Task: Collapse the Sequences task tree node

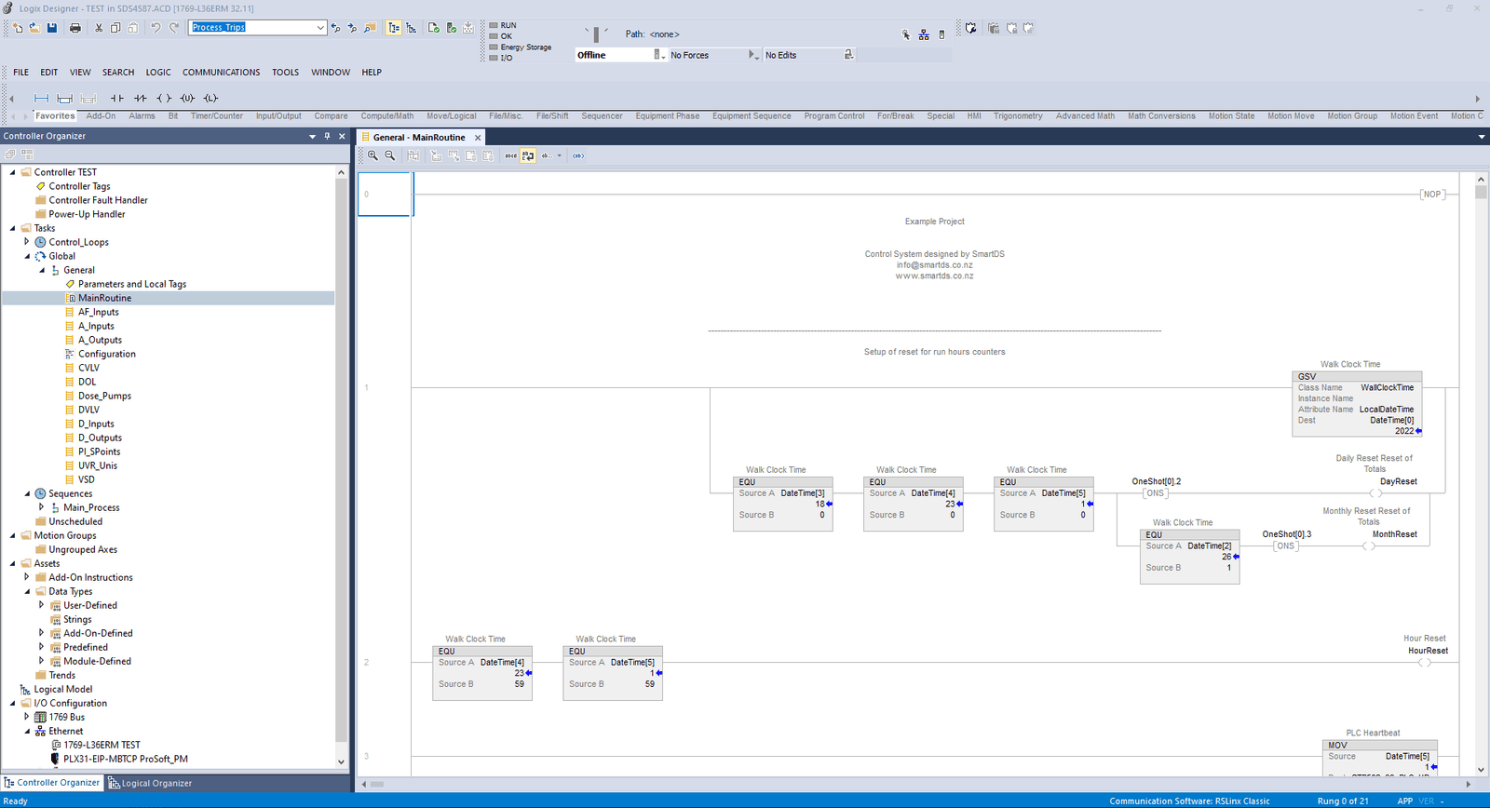Action: coord(27,493)
